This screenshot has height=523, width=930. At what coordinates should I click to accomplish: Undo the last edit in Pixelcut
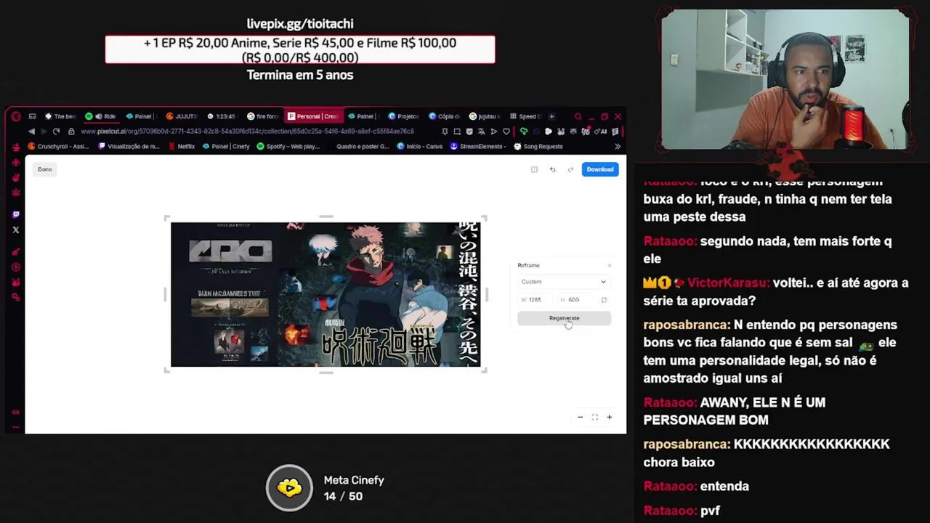[552, 169]
